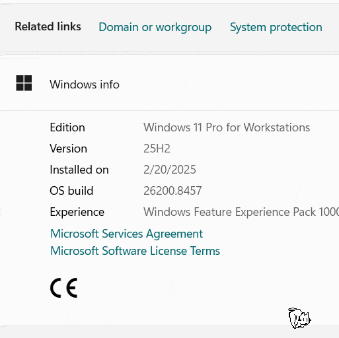Open the System protection link
Screen dimensions: 339x338
[276, 28]
